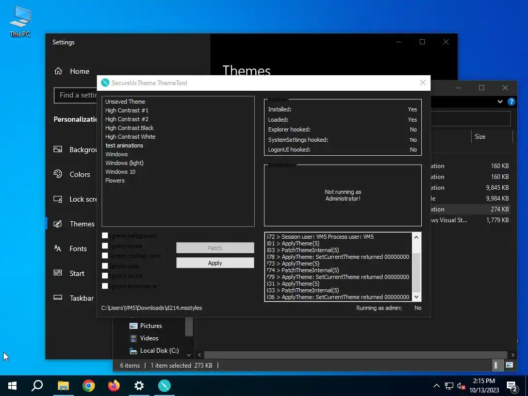The width and height of the screenshot is (528, 396).
Task: Click the Explorer horizontal scrollbar left arrow
Action: (x=200, y=355)
